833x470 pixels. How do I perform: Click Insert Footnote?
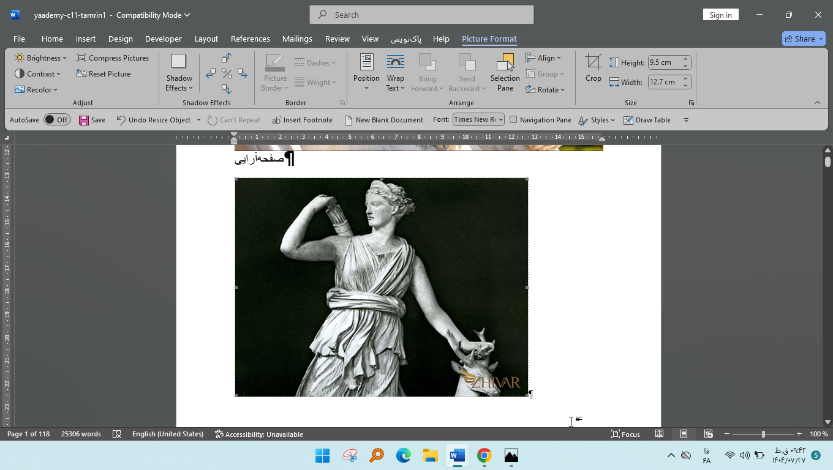(302, 120)
